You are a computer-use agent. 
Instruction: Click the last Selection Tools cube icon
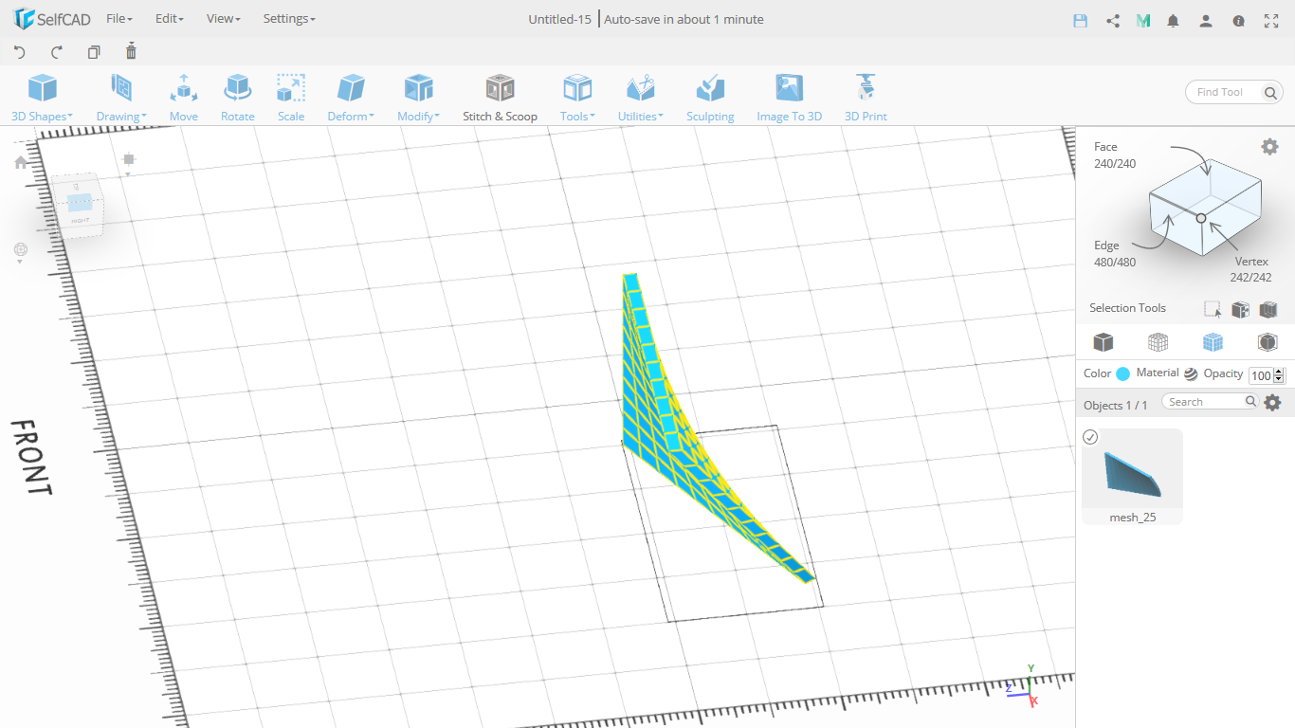(1268, 309)
